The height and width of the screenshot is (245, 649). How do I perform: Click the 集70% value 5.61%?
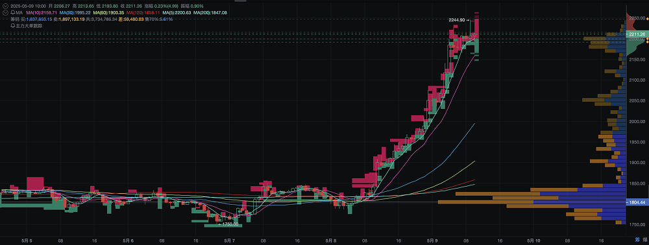165,19
